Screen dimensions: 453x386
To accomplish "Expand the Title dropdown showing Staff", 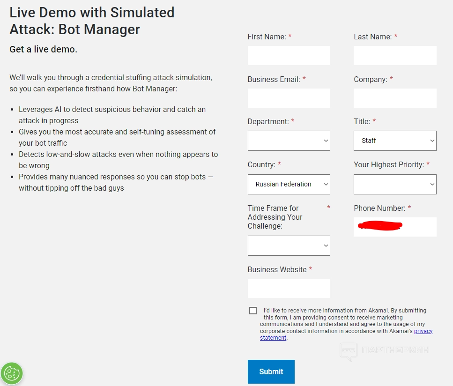I will (x=395, y=141).
